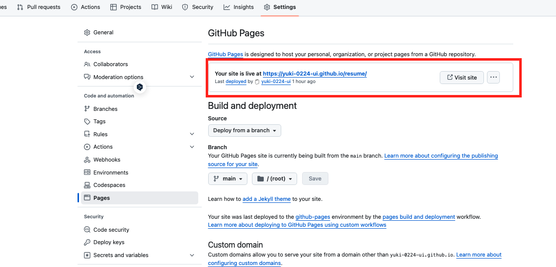
Task: Open the Pull requests tab
Action: coord(39,7)
